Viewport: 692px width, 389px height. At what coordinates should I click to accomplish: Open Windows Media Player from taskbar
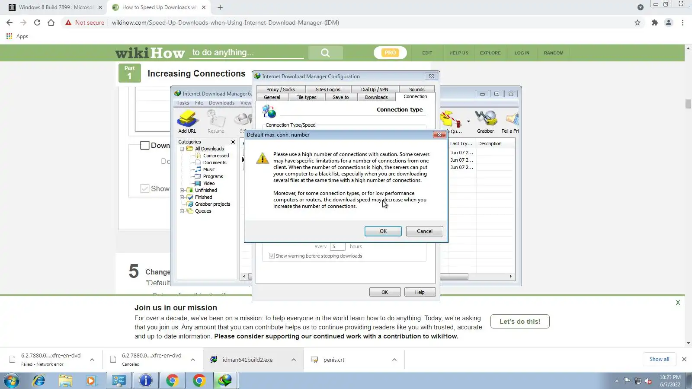(x=91, y=381)
